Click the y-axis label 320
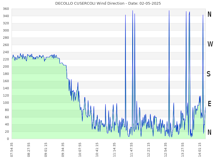This screenshot has width=217, height=159. (x=6, y=23)
